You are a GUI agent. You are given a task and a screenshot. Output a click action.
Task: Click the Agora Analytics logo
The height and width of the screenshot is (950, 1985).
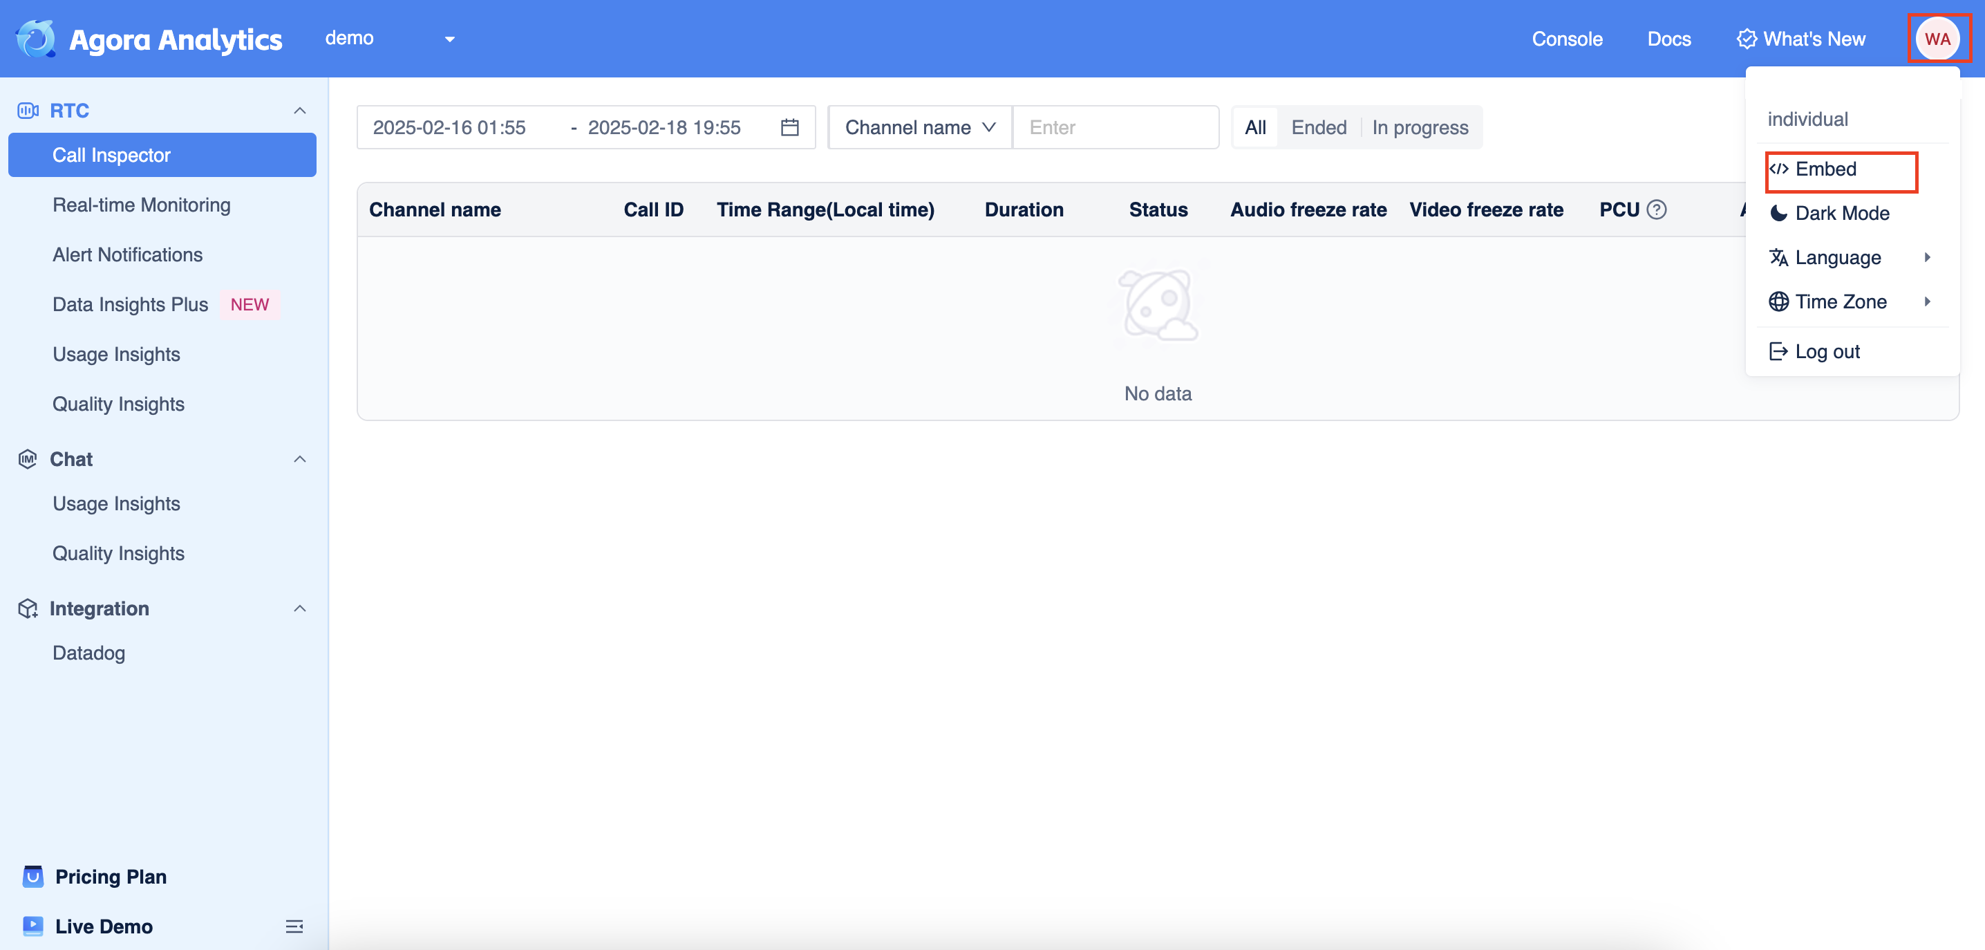35,39
